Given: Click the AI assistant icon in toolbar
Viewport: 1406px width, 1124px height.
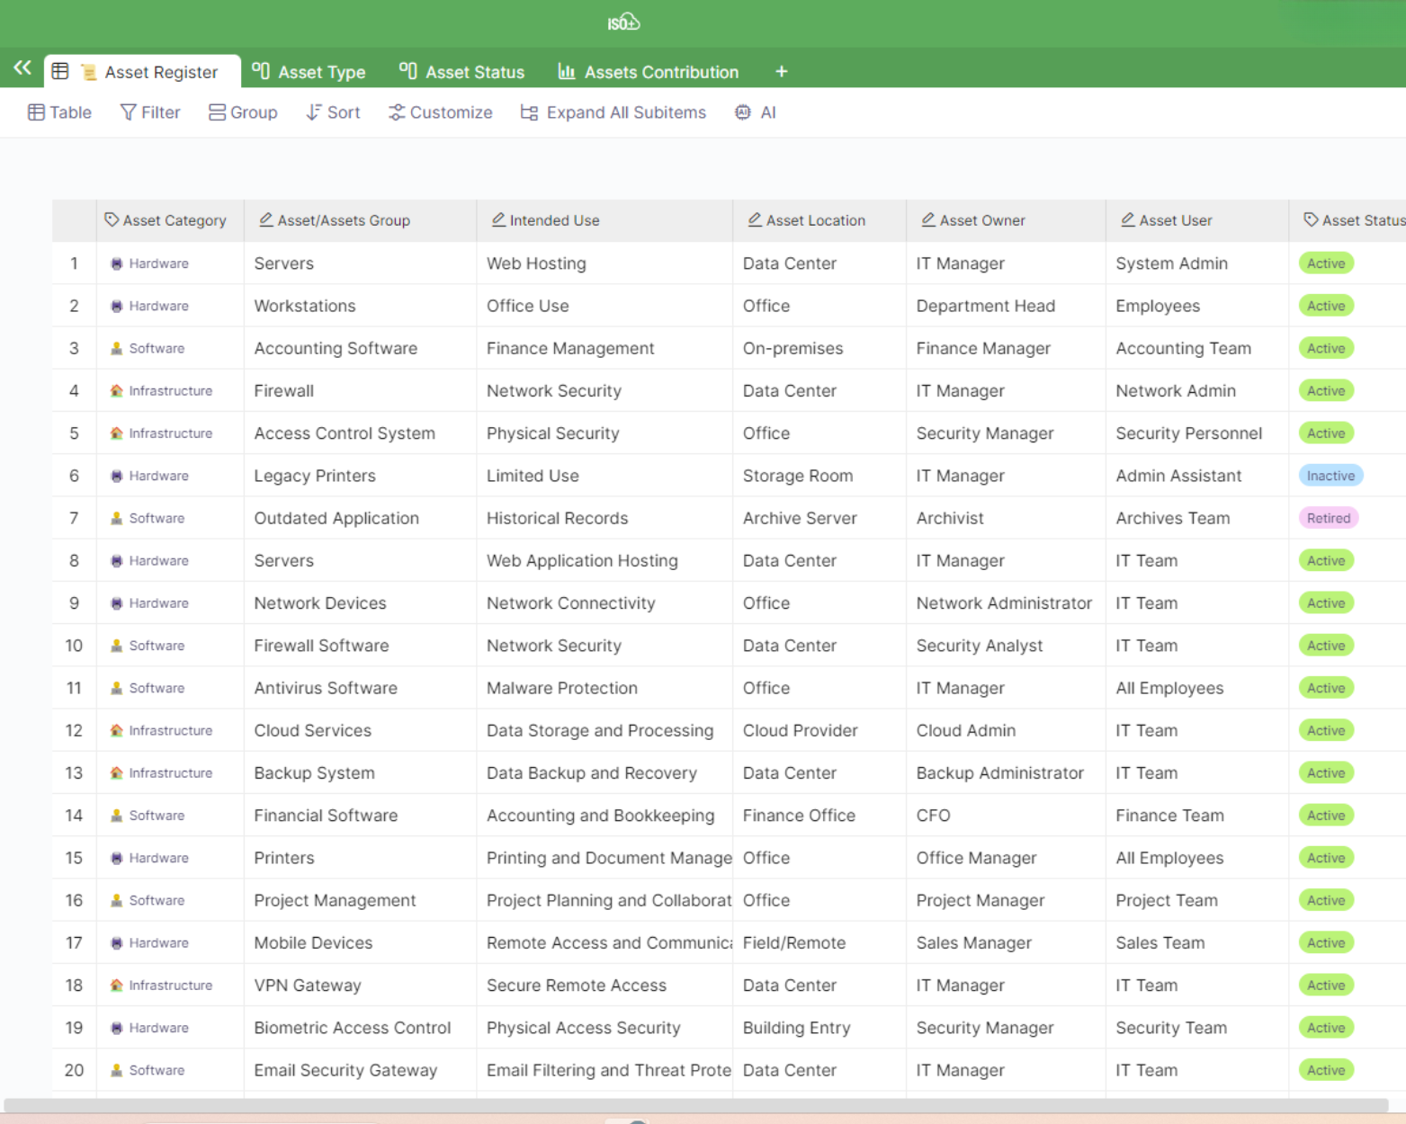Looking at the screenshot, I should (x=743, y=112).
